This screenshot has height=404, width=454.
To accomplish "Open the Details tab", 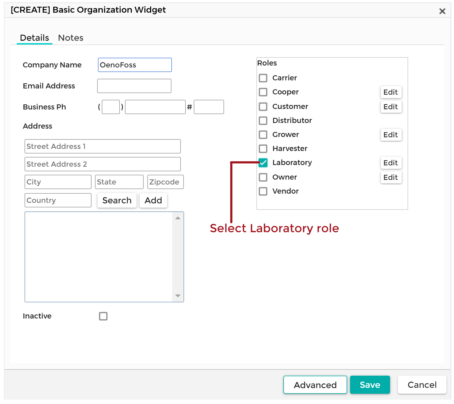I will coord(34,38).
